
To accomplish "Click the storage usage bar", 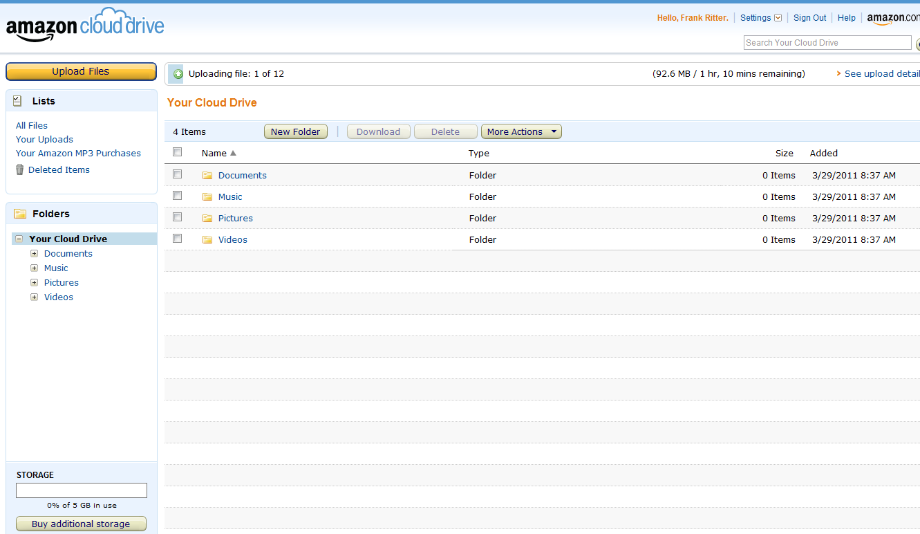I will [x=82, y=490].
